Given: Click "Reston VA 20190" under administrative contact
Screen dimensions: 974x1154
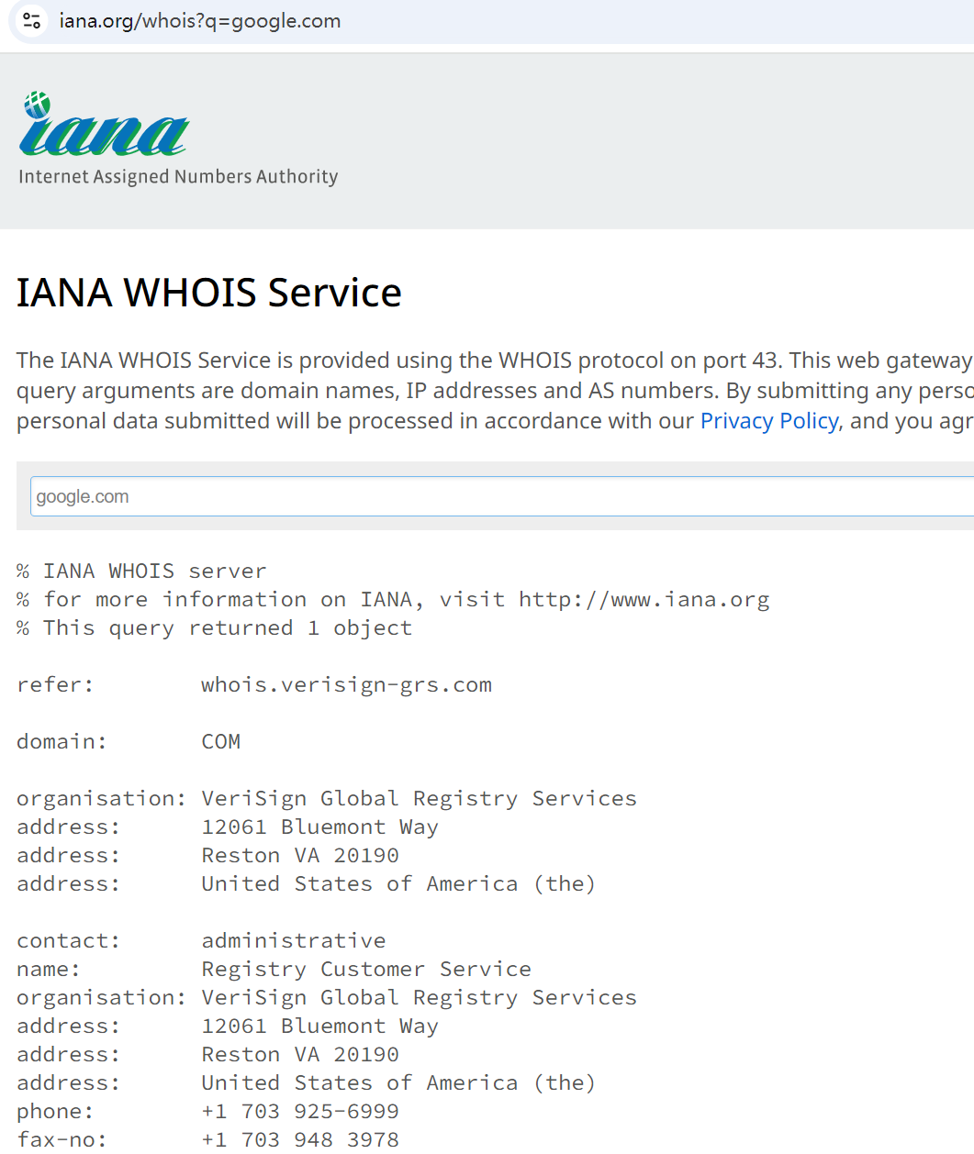Looking at the screenshot, I should tap(300, 1054).
